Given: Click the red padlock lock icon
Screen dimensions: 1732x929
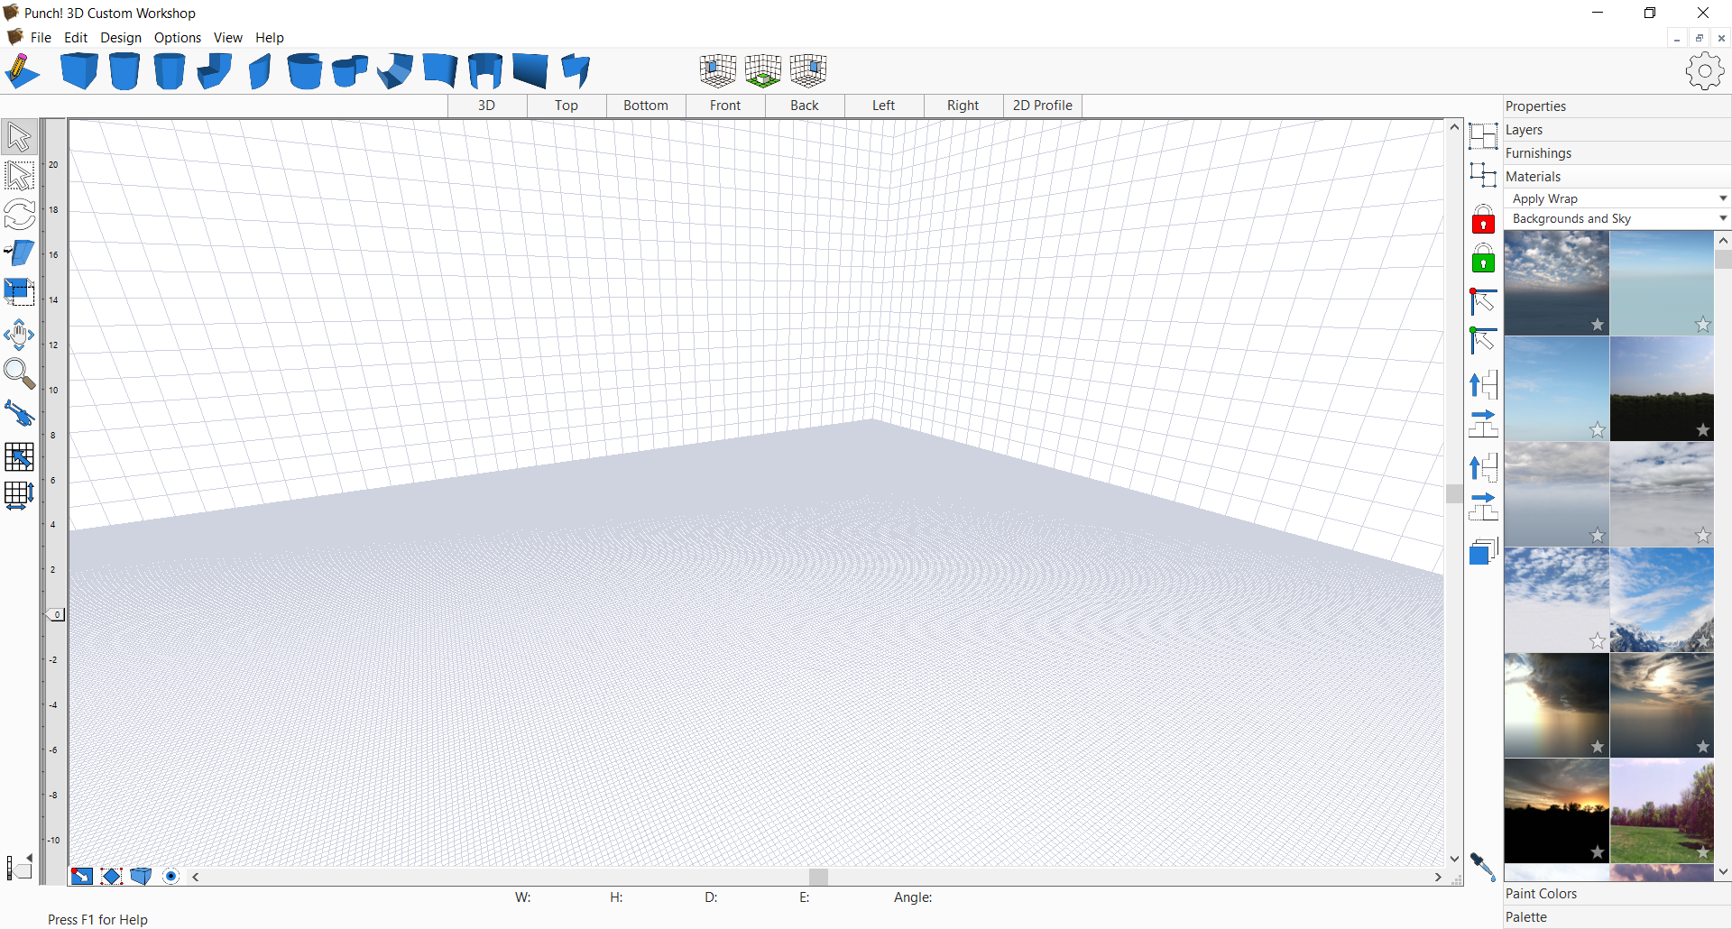Looking at the screenshot, I should pos(1483,219).
